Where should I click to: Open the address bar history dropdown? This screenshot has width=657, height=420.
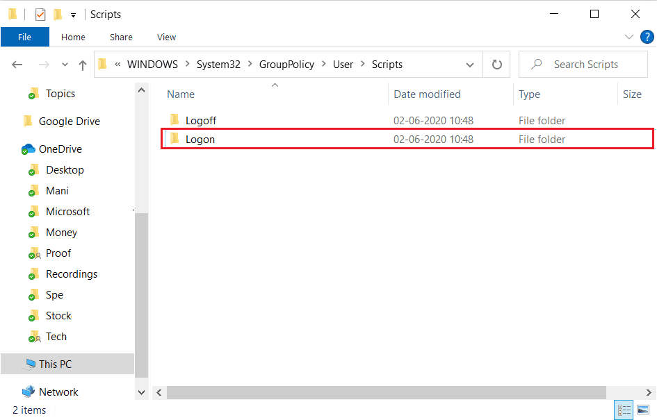[x=470, y=65]
